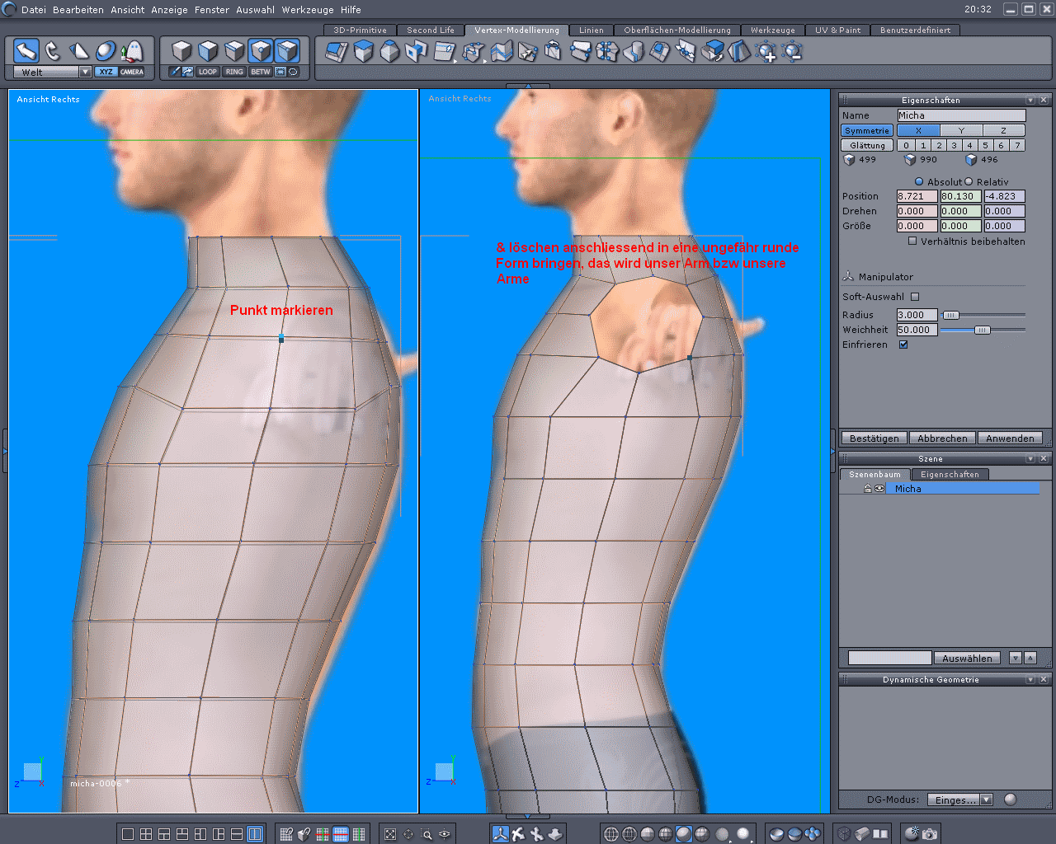This screenshot has height=844, width=1056.
Task: Open the Second Life tab
Action: (x=431, y=30)
